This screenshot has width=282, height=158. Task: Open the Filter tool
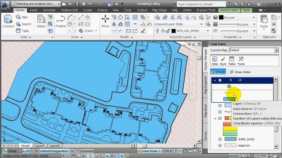[22, 17]
